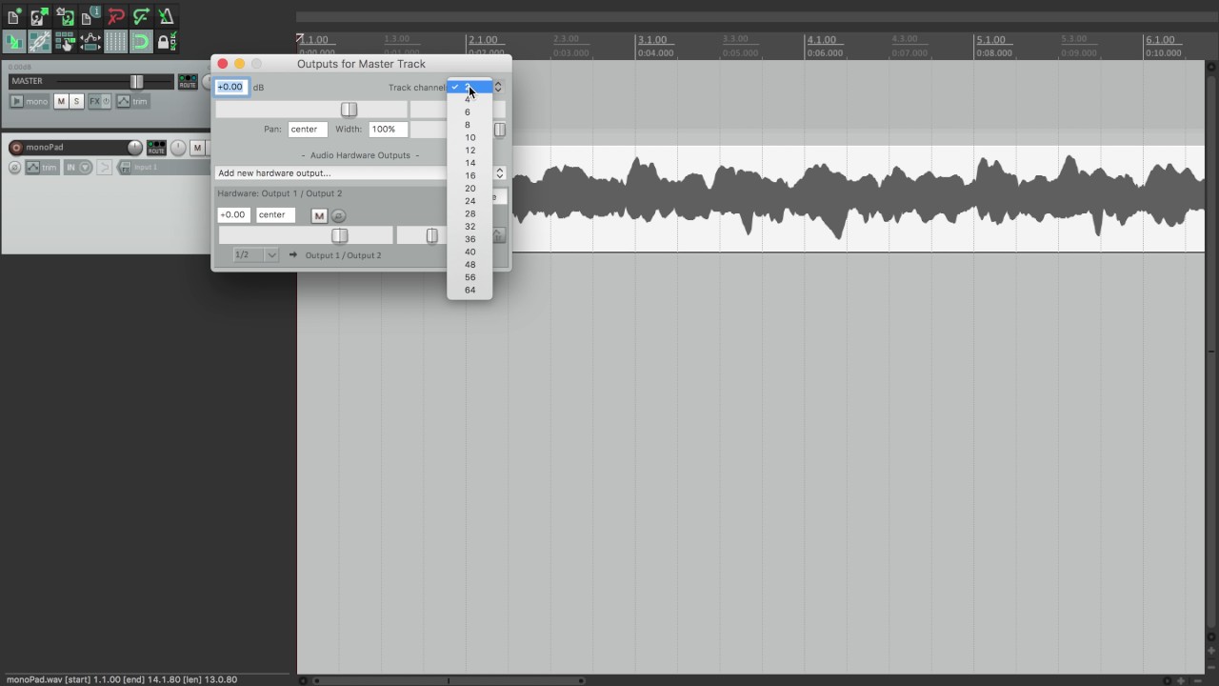
Task: Open Project Settings via the info icon
Action: point(90,17)
